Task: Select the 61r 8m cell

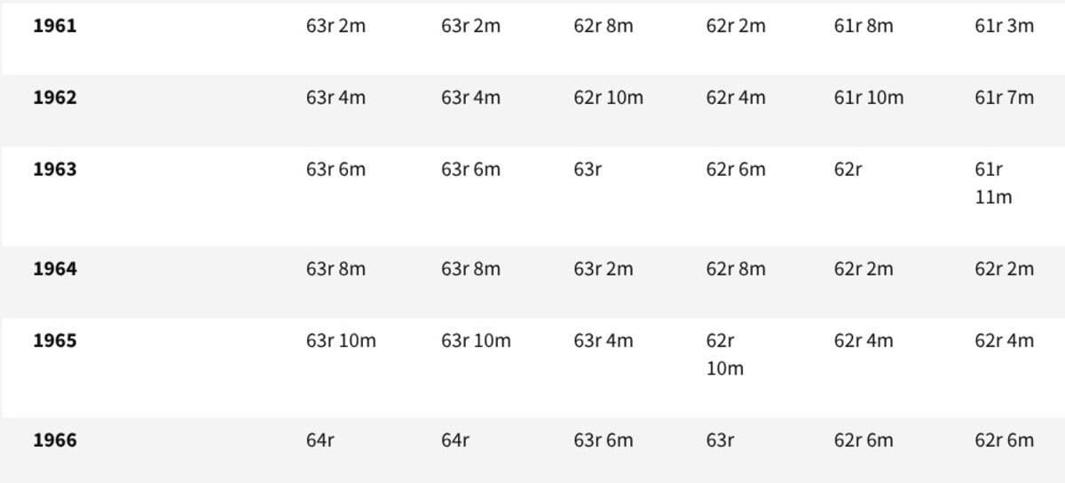Action: 863,26
